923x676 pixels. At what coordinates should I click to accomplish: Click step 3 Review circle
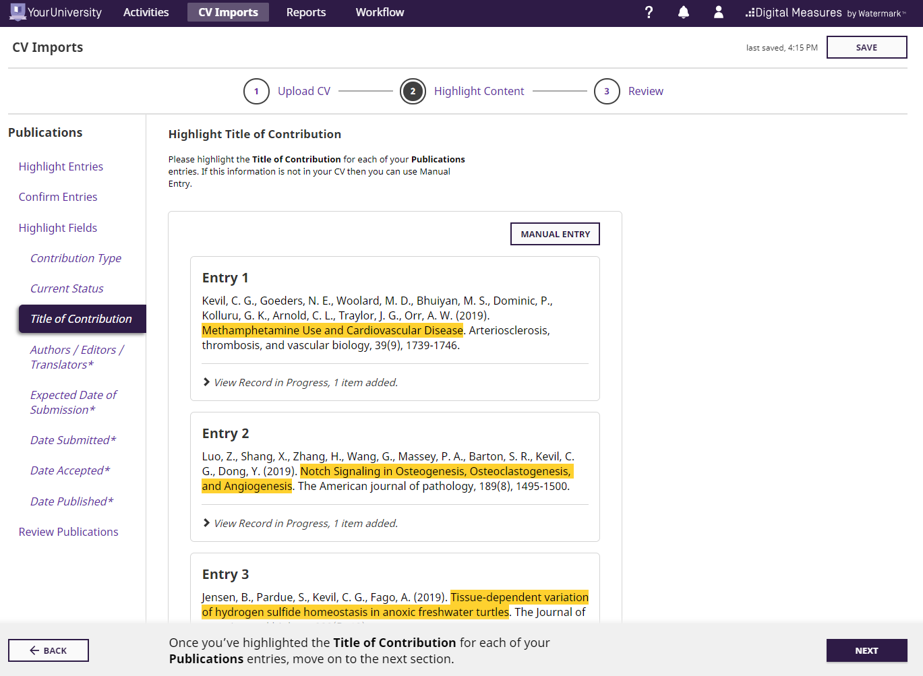click(607, 92)
